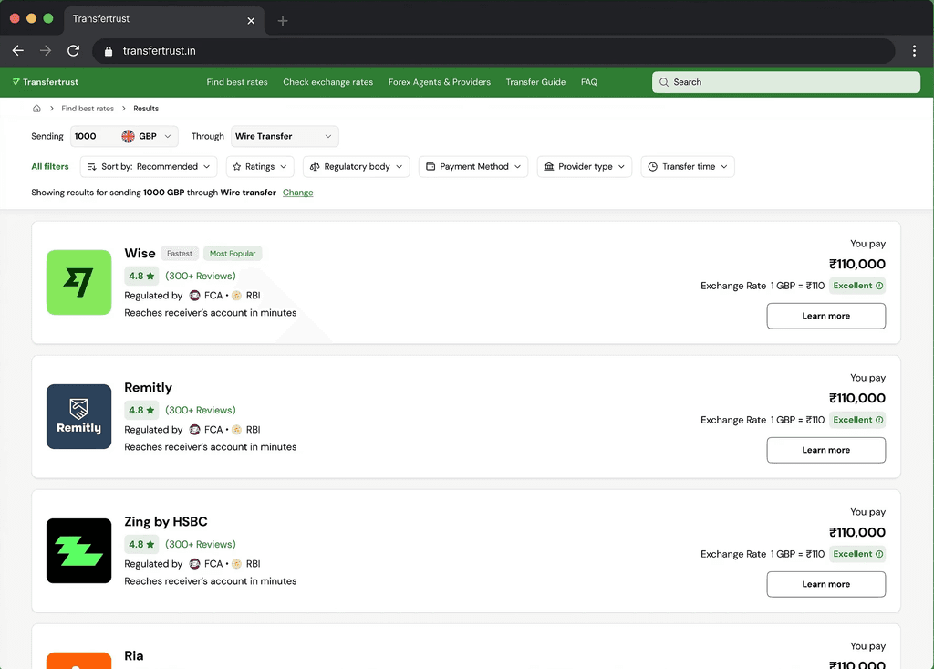934x669 pixels.
Task: Click the Transfertrust logo
Action: [x=46, y=82]
